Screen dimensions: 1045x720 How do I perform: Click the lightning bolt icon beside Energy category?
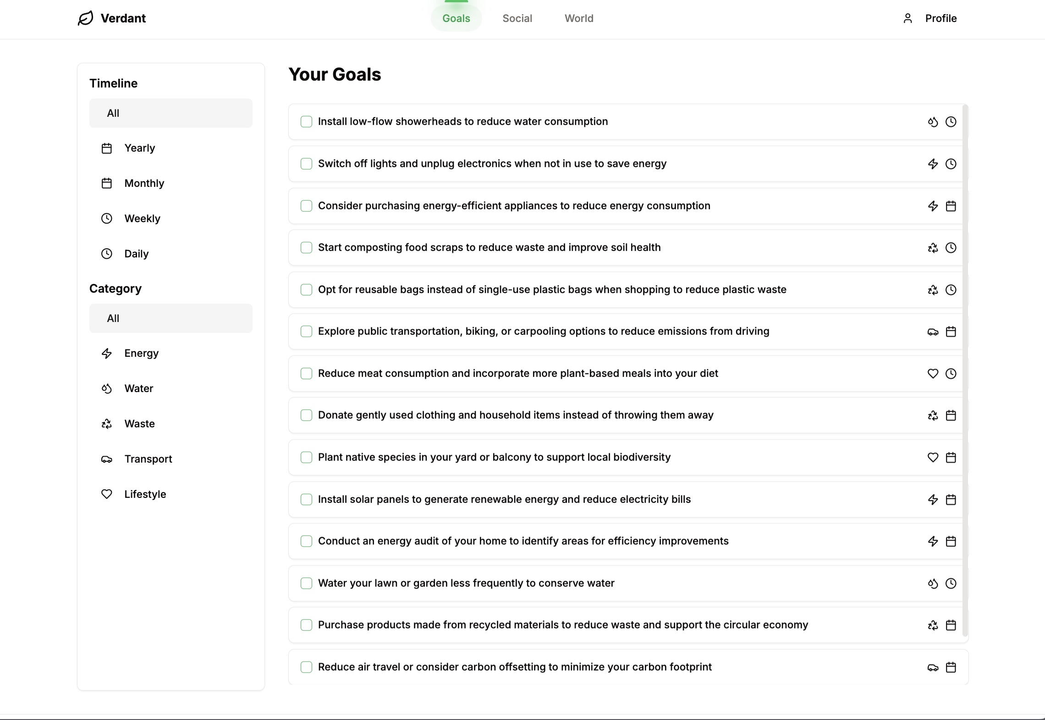click(107, 353)
